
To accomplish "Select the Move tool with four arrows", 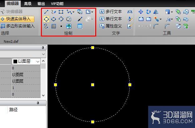I will [141, 12].
